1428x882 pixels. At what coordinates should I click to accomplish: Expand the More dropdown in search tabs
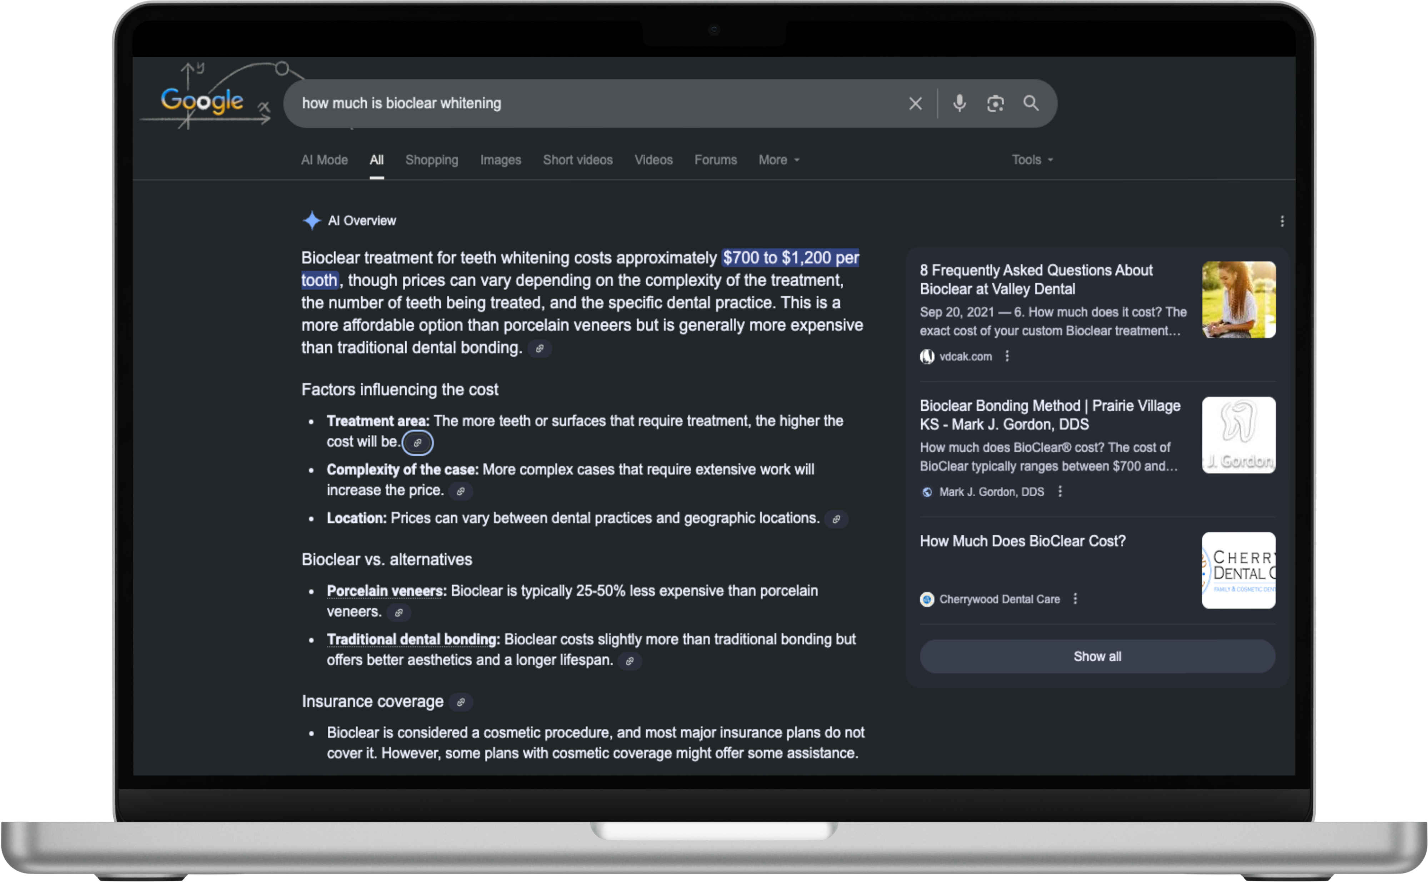[x=779, y=160]
